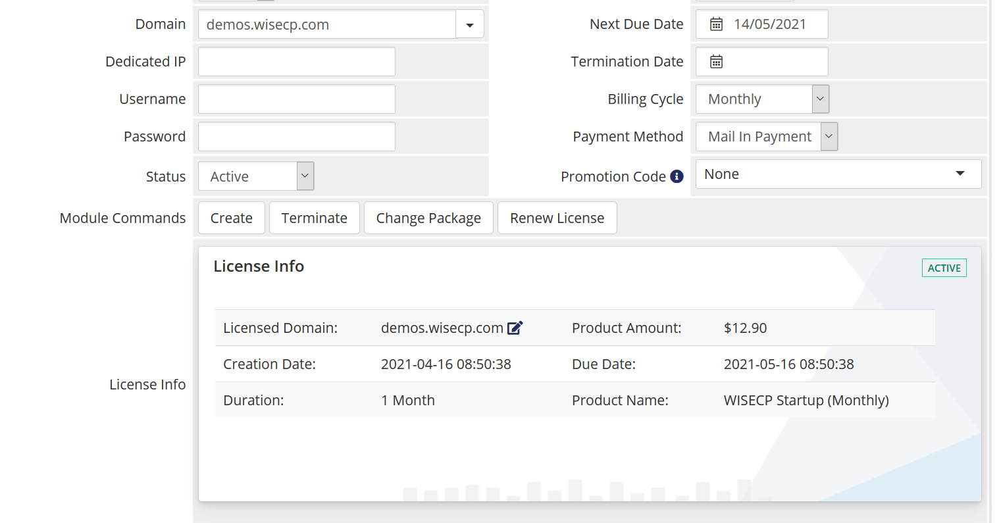
Task: Click the Module Commands label
Action: (123, 218)
